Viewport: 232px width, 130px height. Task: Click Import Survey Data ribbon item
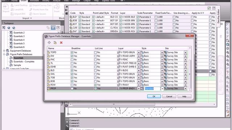pos(41,5)
